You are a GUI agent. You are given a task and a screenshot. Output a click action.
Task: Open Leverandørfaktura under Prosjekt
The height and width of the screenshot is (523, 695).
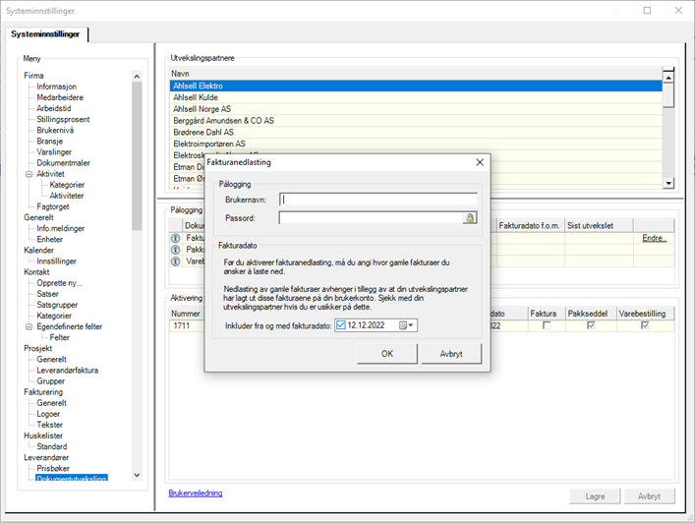[x=68, y=371]
